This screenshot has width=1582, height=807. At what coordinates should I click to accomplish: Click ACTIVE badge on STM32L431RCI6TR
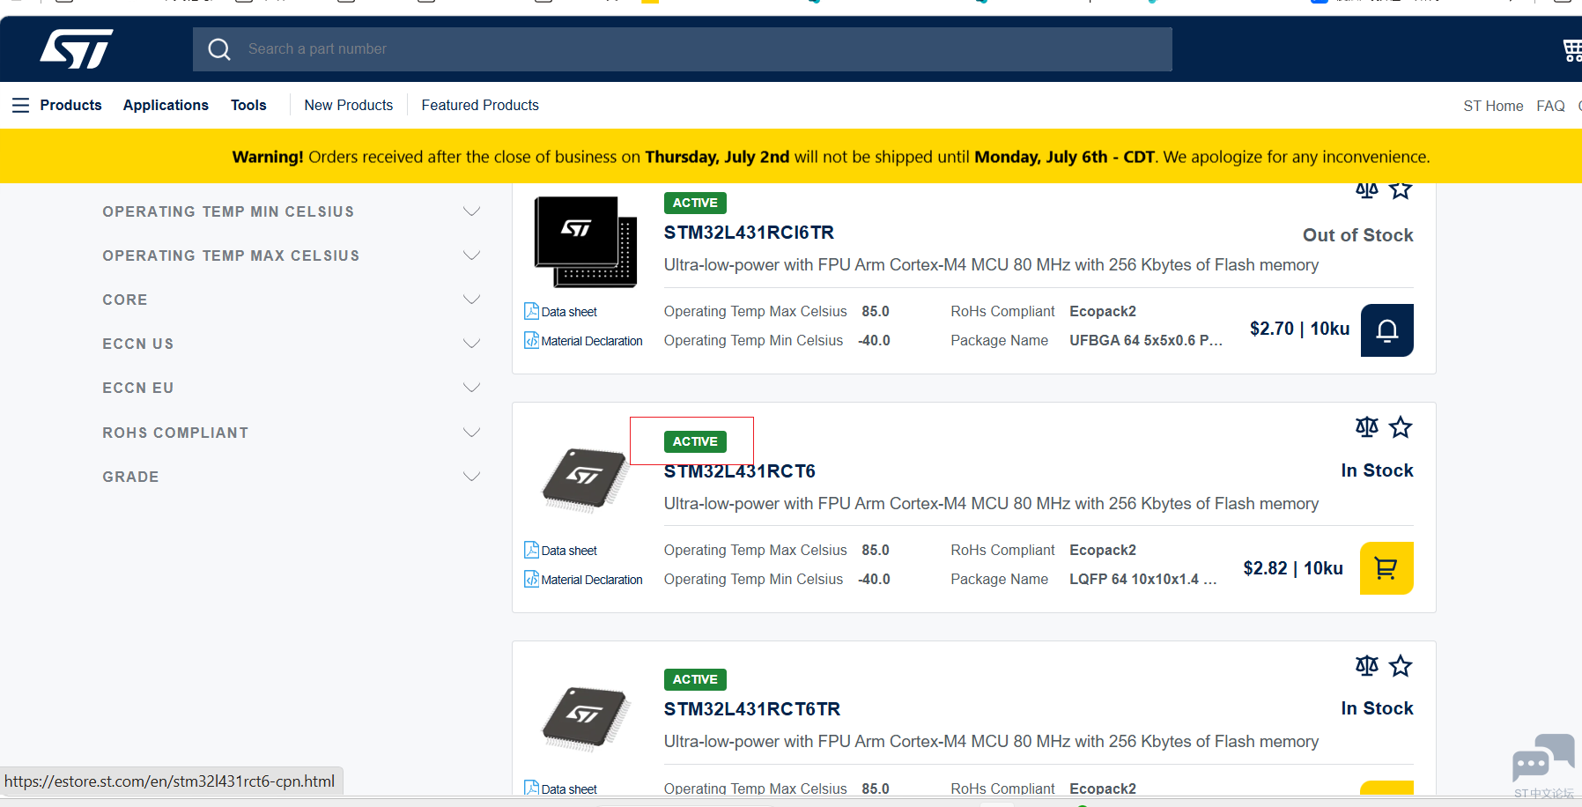695,203
